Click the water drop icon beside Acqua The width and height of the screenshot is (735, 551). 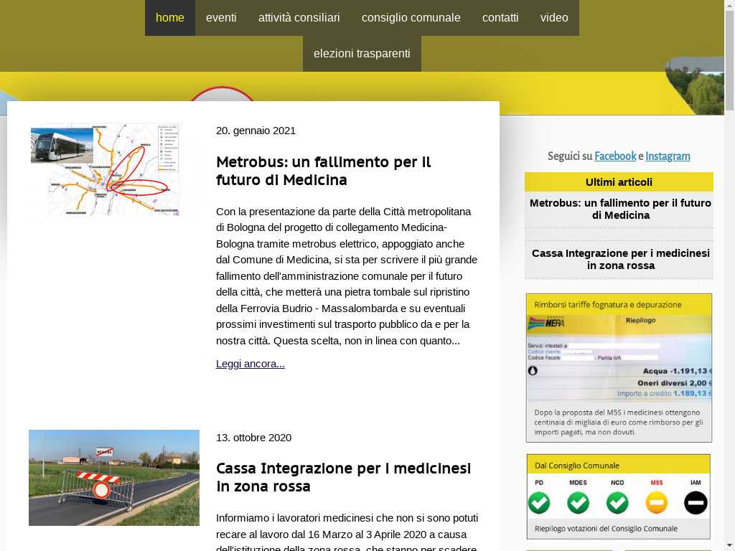pos(533,371)
